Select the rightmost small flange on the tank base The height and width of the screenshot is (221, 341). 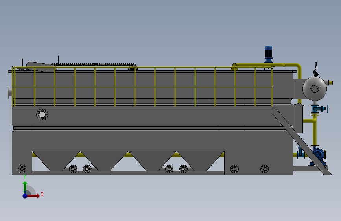tap(264, 169)
